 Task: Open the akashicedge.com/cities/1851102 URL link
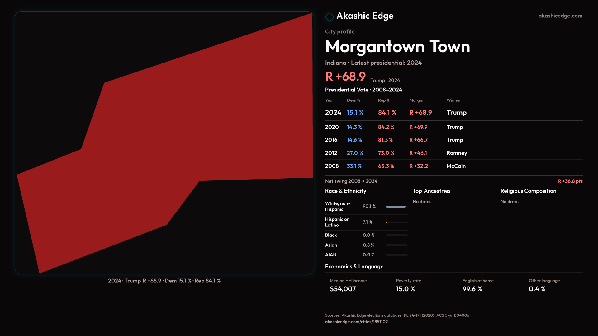[x=356, y=322]
